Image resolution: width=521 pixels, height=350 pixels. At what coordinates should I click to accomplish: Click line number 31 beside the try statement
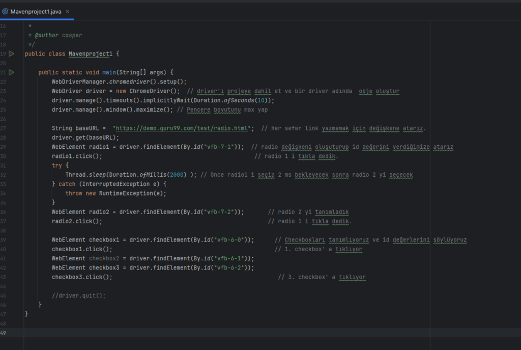coord(4,166)
